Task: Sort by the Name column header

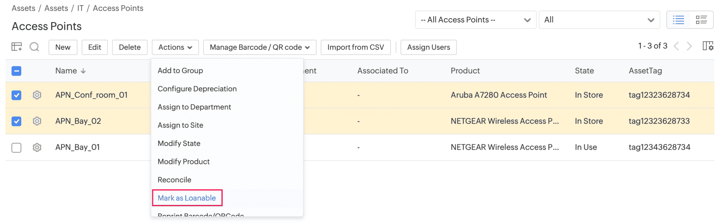Action: (x=66, y=71)
